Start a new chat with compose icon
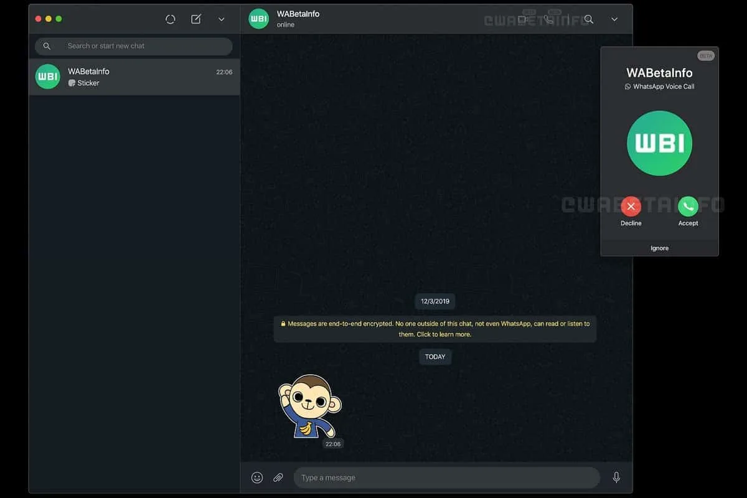This screenshot has width=747, height=498. (x=196, y=19)
